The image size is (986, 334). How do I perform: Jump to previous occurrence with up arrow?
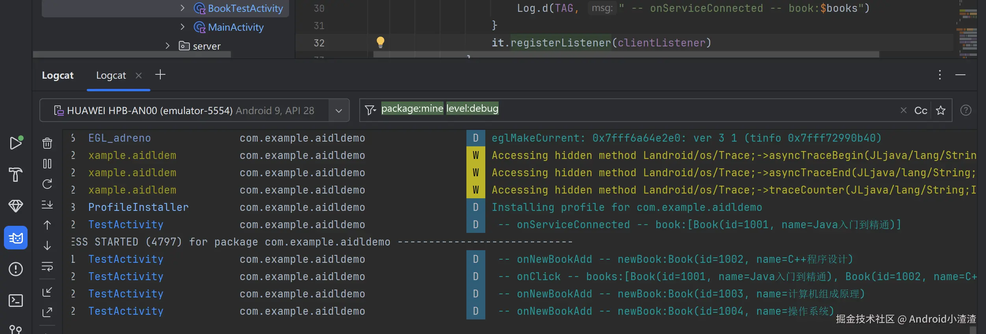47,225
